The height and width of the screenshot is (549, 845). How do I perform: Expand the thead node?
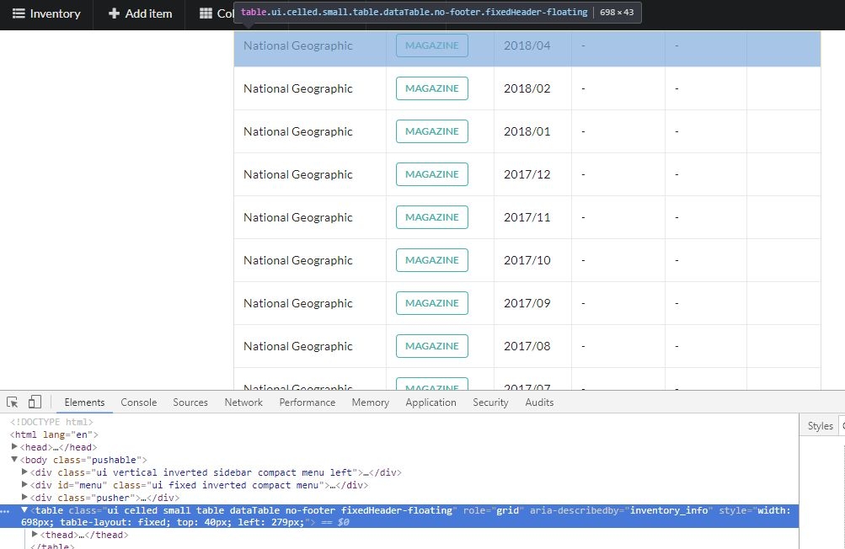(35, 535)
